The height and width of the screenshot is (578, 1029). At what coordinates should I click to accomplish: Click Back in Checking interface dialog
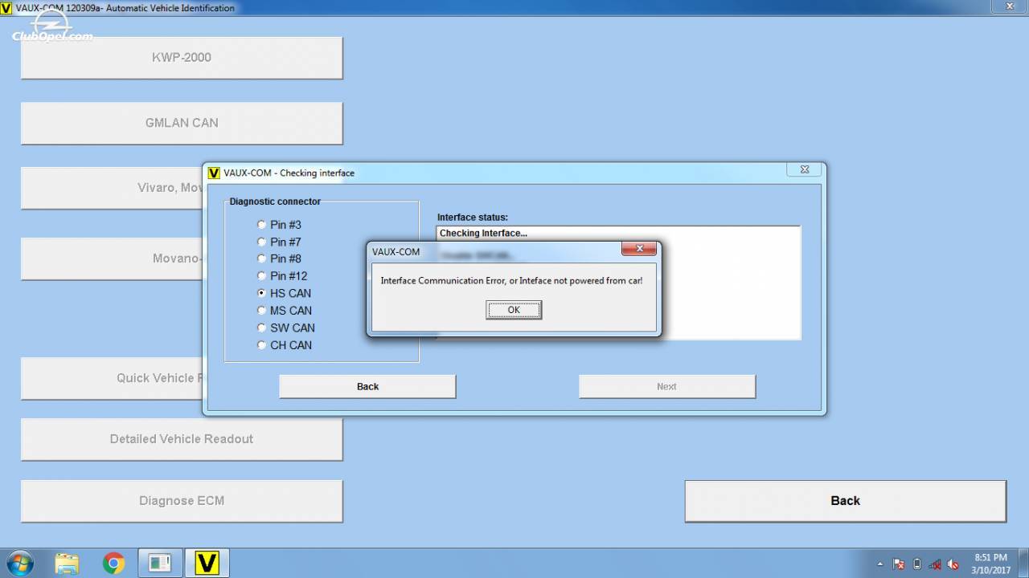(x=367, y=386)
